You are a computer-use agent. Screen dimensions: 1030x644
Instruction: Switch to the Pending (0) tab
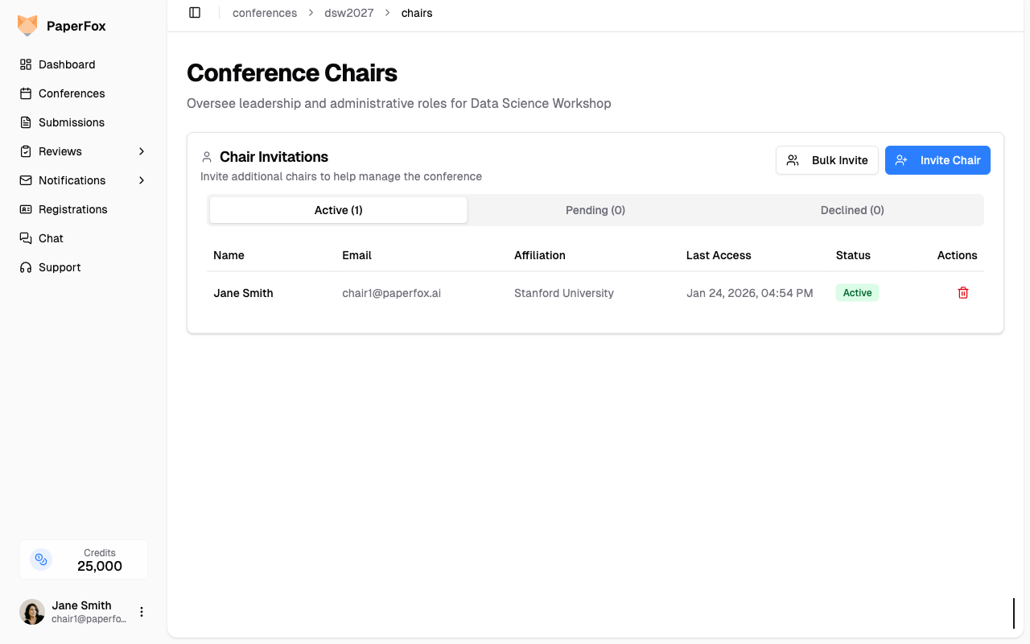(595, 210)
